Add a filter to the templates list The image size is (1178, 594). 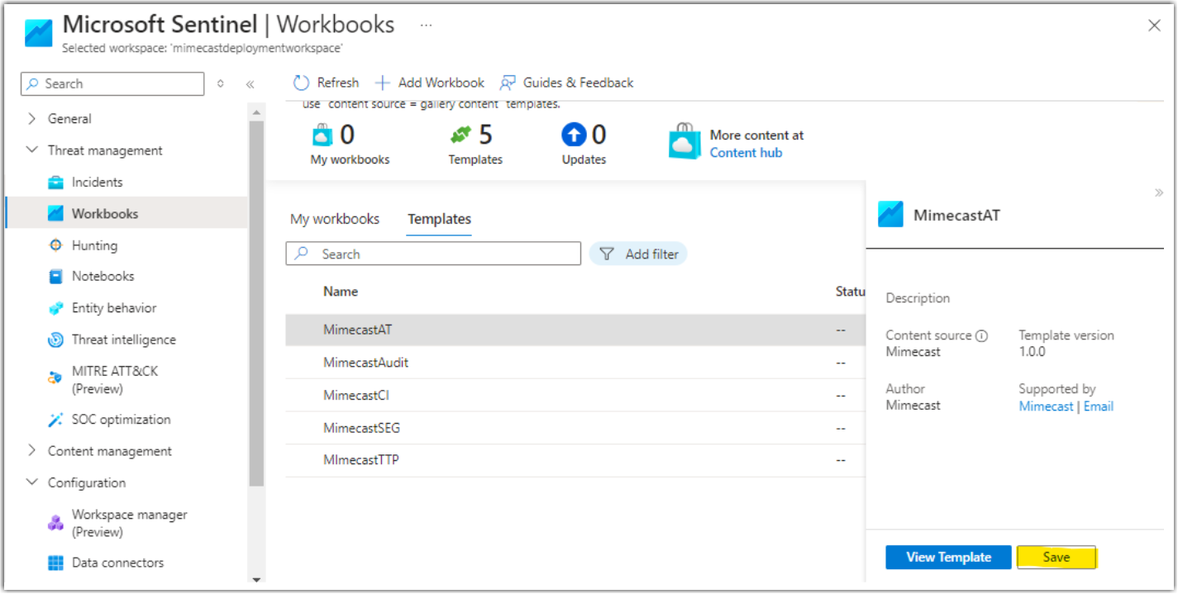tap(638, 254)
